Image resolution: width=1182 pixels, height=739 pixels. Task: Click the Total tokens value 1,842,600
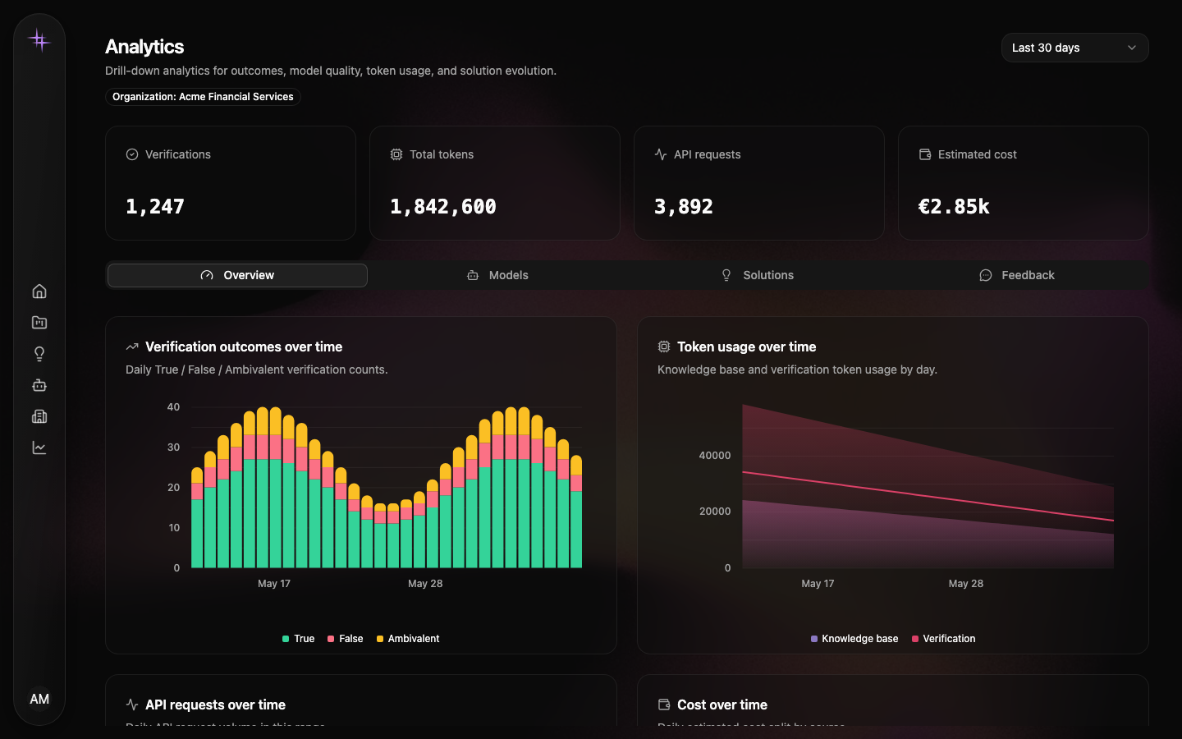point(443,206)
